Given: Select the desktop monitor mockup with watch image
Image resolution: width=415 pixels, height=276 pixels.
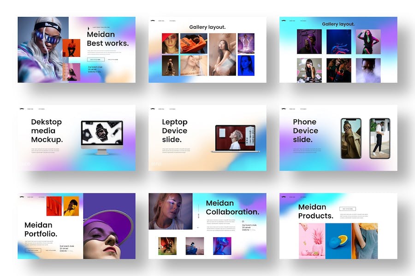Looking at the screenshot, I should 102,136.
